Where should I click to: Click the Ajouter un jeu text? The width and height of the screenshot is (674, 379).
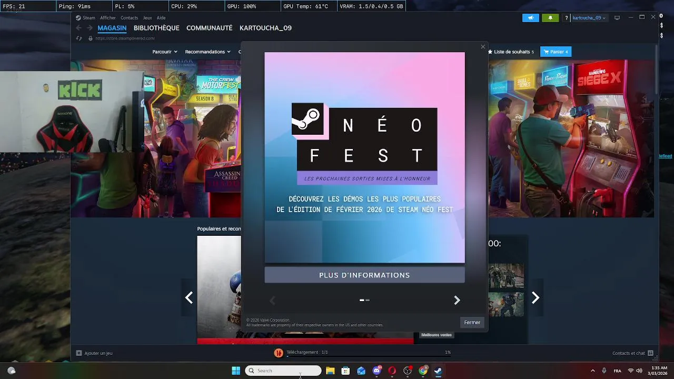coord(98,353)
